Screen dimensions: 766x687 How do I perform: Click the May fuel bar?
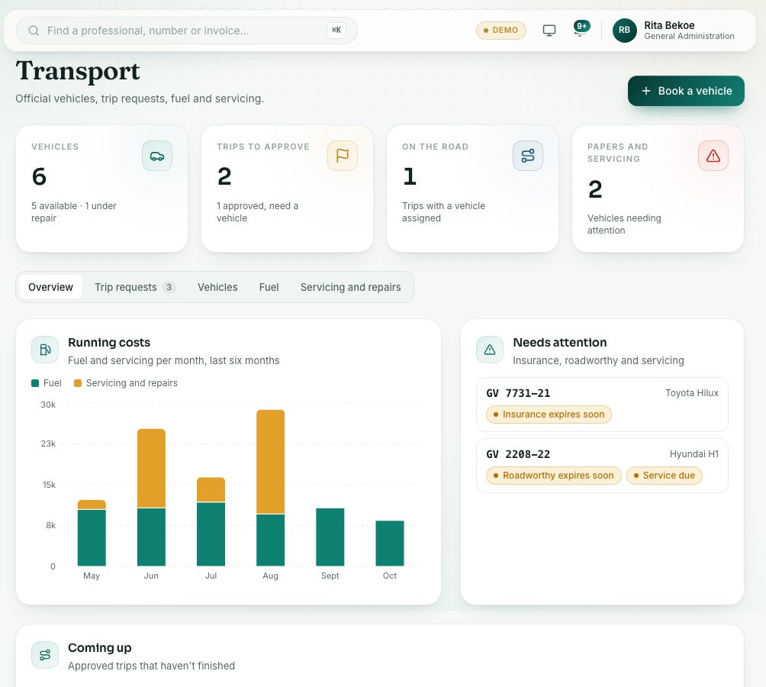pos(92,537)
